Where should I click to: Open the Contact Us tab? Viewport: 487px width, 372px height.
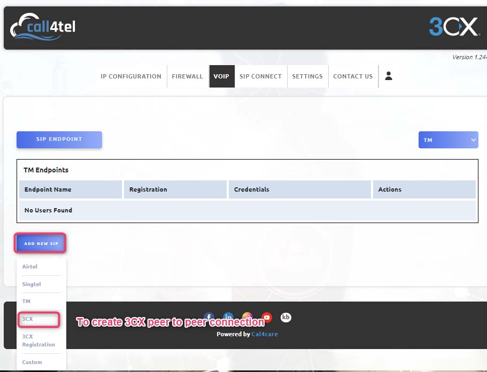tap(353, 76)
